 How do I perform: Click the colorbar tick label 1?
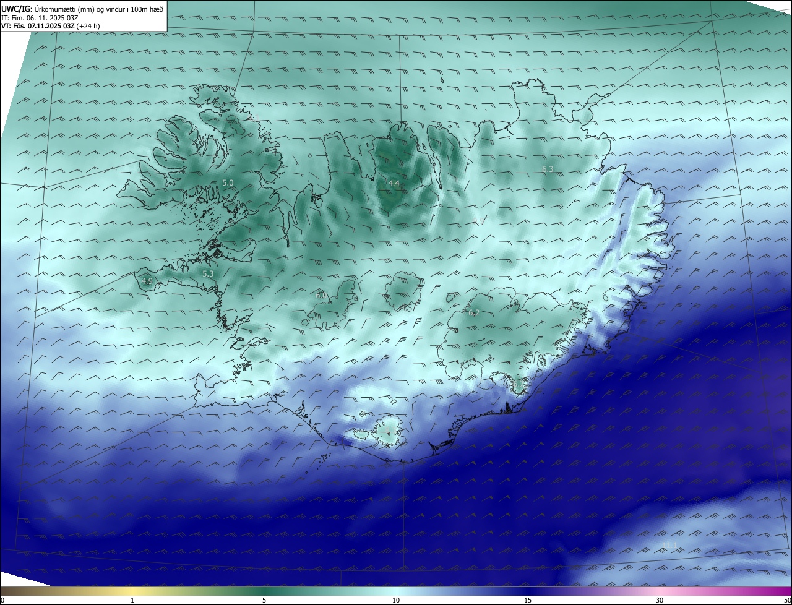tap(133, 600)
